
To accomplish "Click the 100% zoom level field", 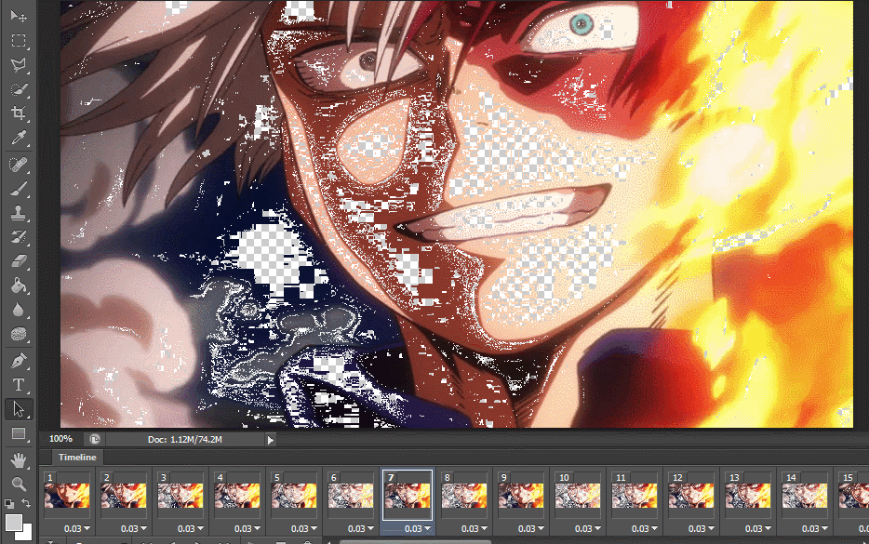I will click(x=61, y=439).
